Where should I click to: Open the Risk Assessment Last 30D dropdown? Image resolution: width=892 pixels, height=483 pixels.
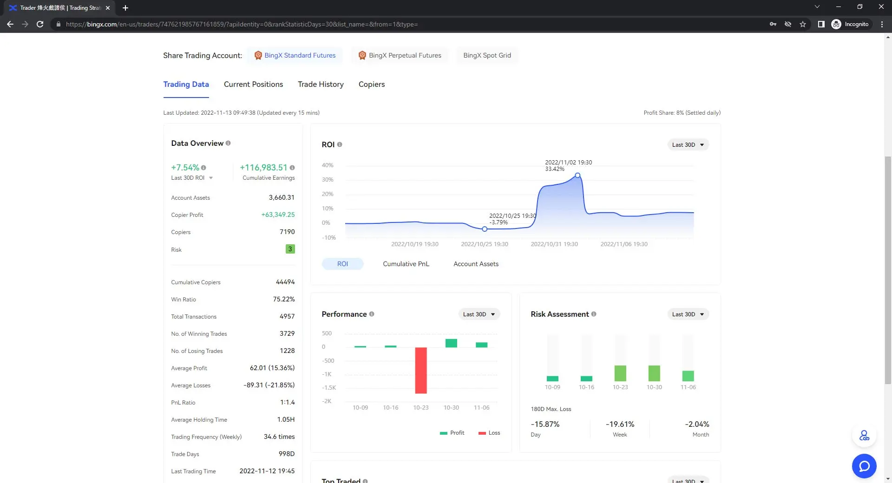(688, 314)
